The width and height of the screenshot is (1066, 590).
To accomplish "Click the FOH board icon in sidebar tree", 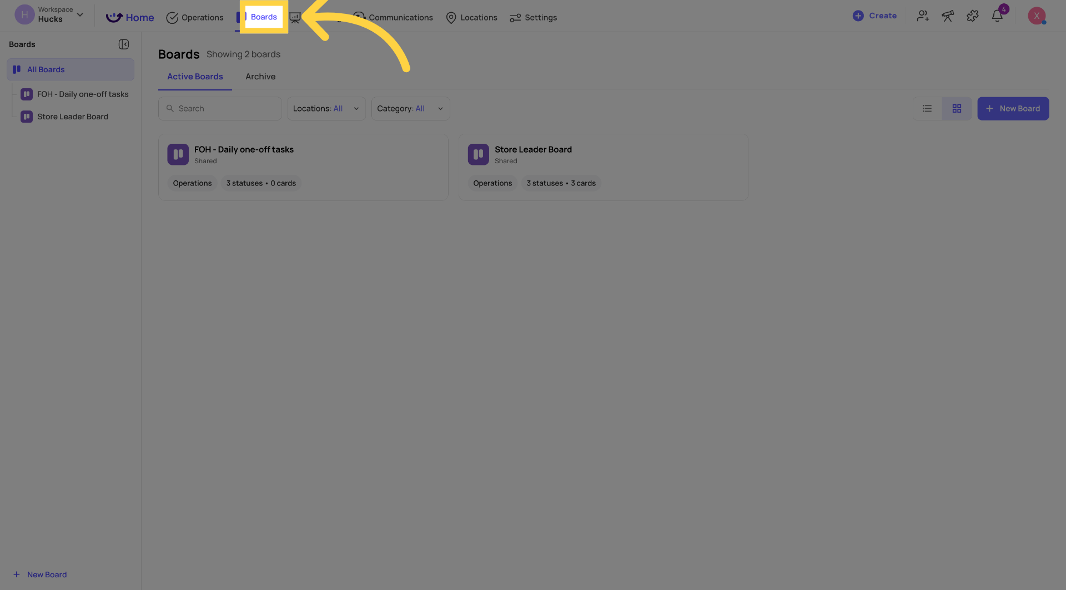I will pyautogui.click(x=26, y=94).
